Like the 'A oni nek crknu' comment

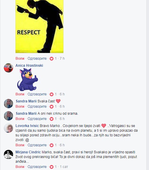[x=20, y=119]
